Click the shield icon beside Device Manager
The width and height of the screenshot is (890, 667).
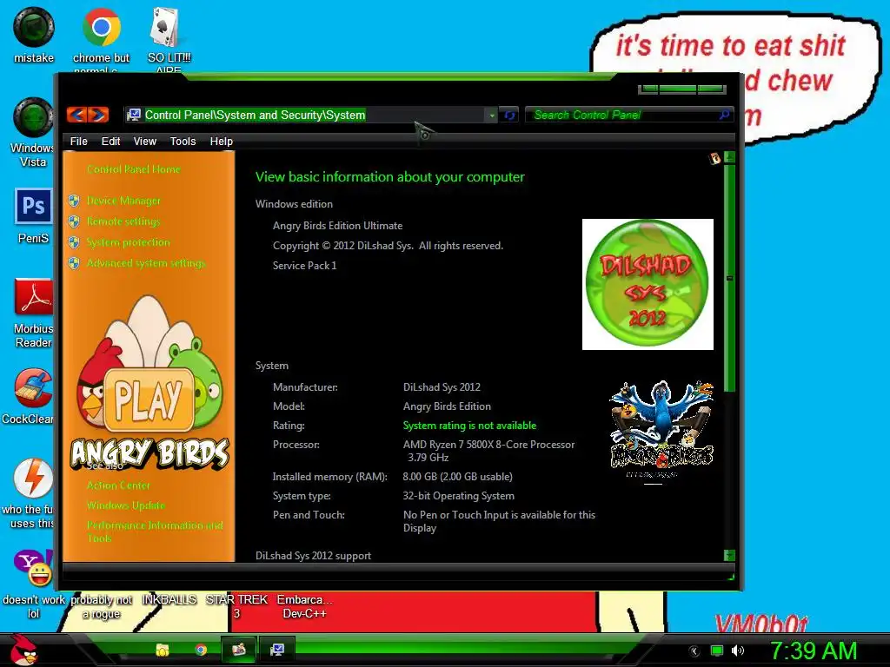(x=74, y=201)
